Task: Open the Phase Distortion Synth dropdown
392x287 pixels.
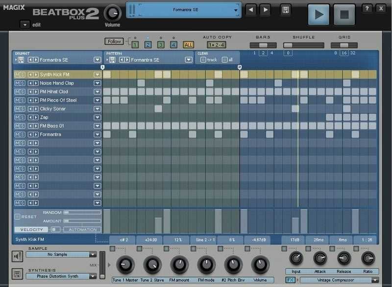Action: click(93, 276)
